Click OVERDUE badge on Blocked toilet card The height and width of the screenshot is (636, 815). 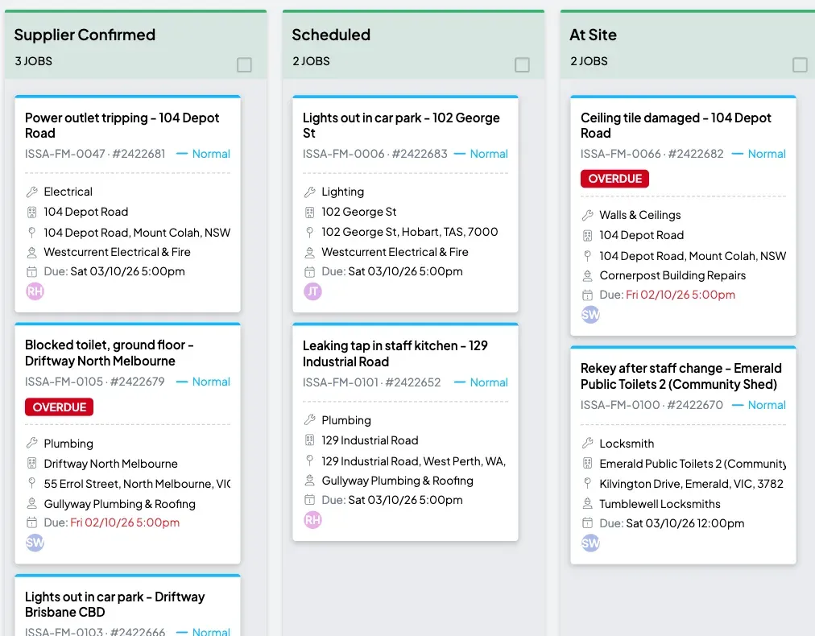[60, 407]
